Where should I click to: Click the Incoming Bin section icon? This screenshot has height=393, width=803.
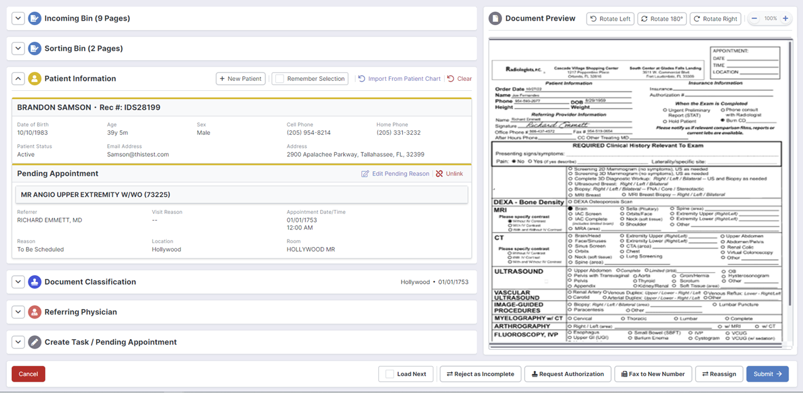click(35, 19)
